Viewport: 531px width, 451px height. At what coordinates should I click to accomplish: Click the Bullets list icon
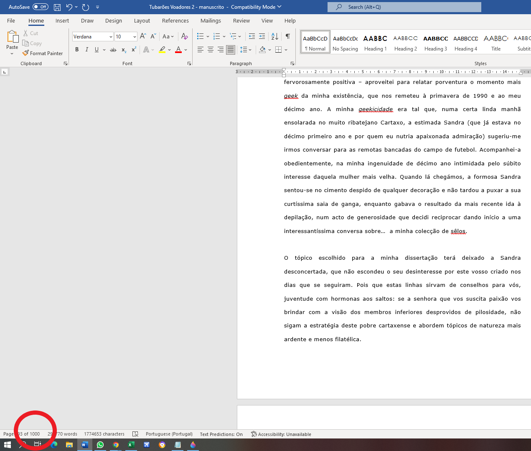tap(201, 36)
